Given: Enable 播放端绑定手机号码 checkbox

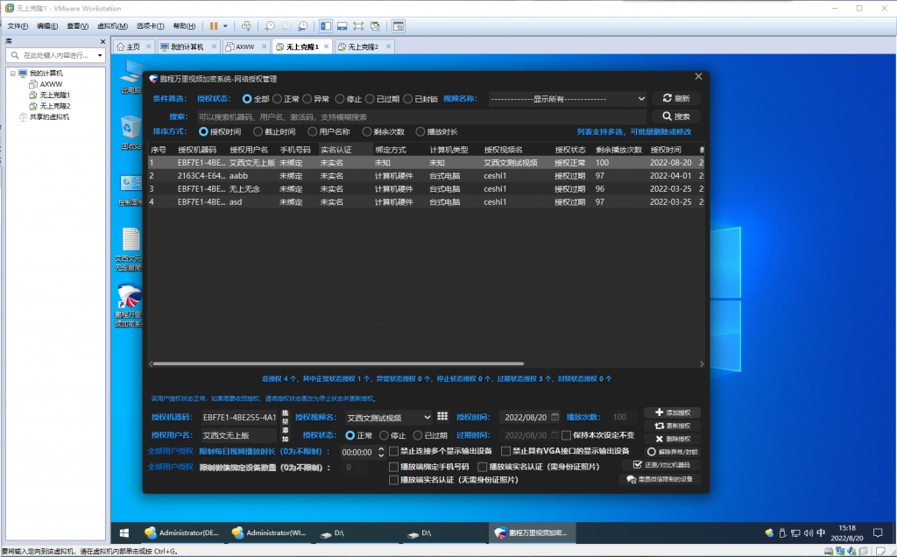Looking at the screenshot, I should [393, 467].
